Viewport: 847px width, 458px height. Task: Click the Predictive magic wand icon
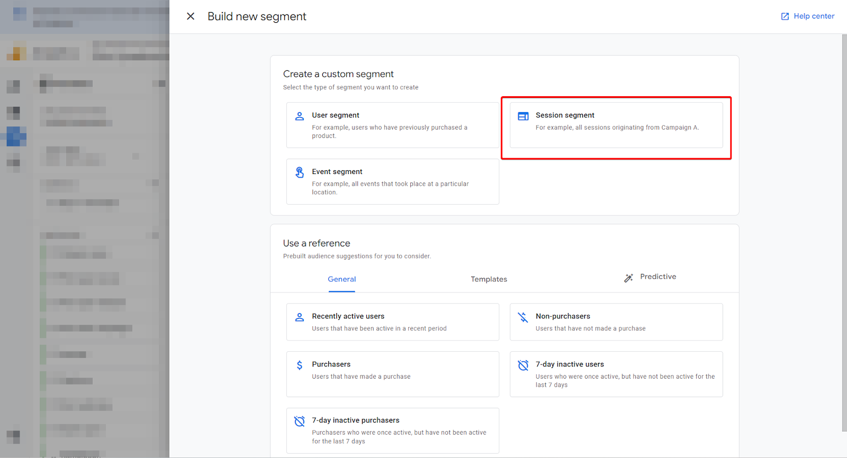[x=628, y=278]
